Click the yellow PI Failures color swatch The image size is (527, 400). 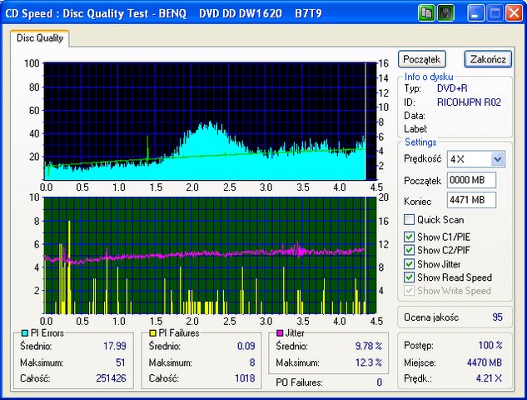pyautogui.click(x=152, y=333)
